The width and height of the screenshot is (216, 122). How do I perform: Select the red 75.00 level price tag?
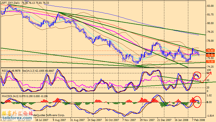point(210,62)
